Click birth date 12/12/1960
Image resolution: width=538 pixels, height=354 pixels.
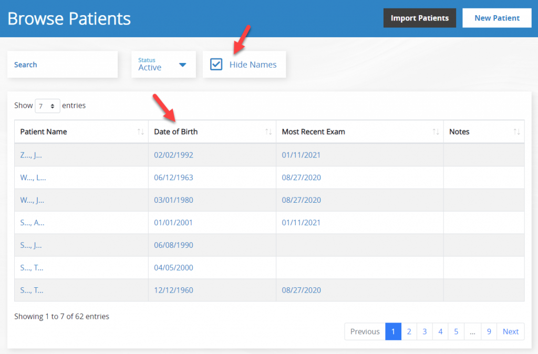click(173, 290)
